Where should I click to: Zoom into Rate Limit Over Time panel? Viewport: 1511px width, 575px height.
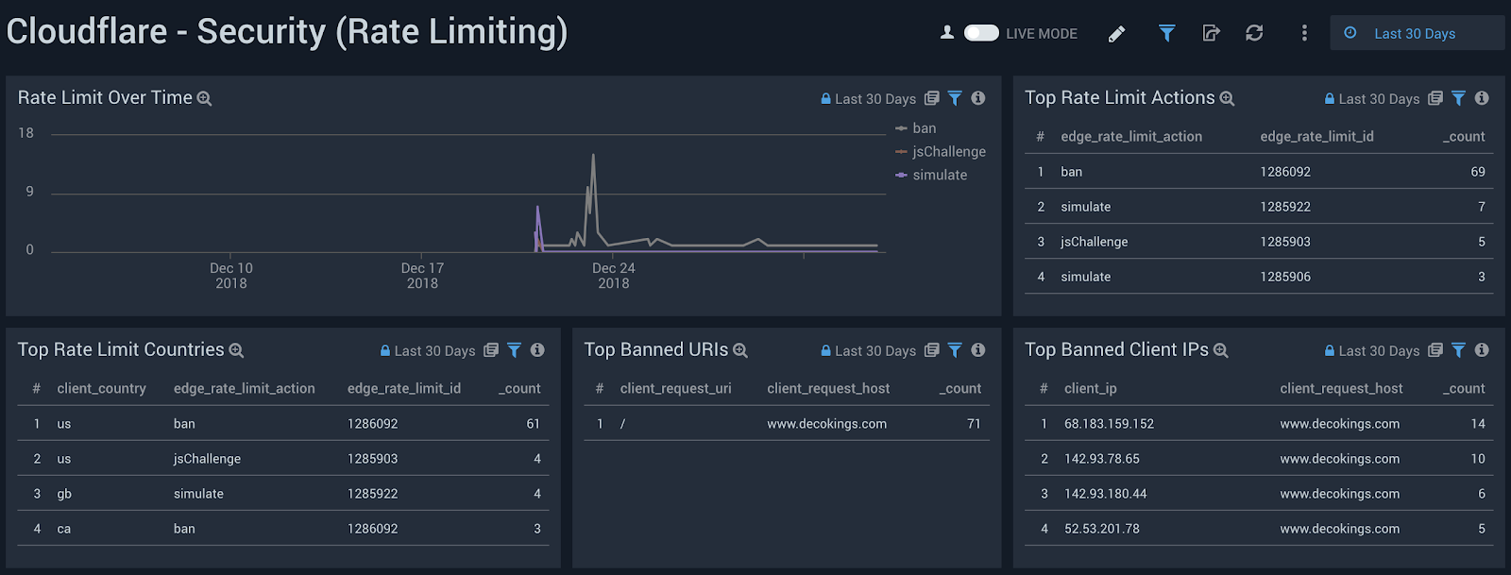204,98
